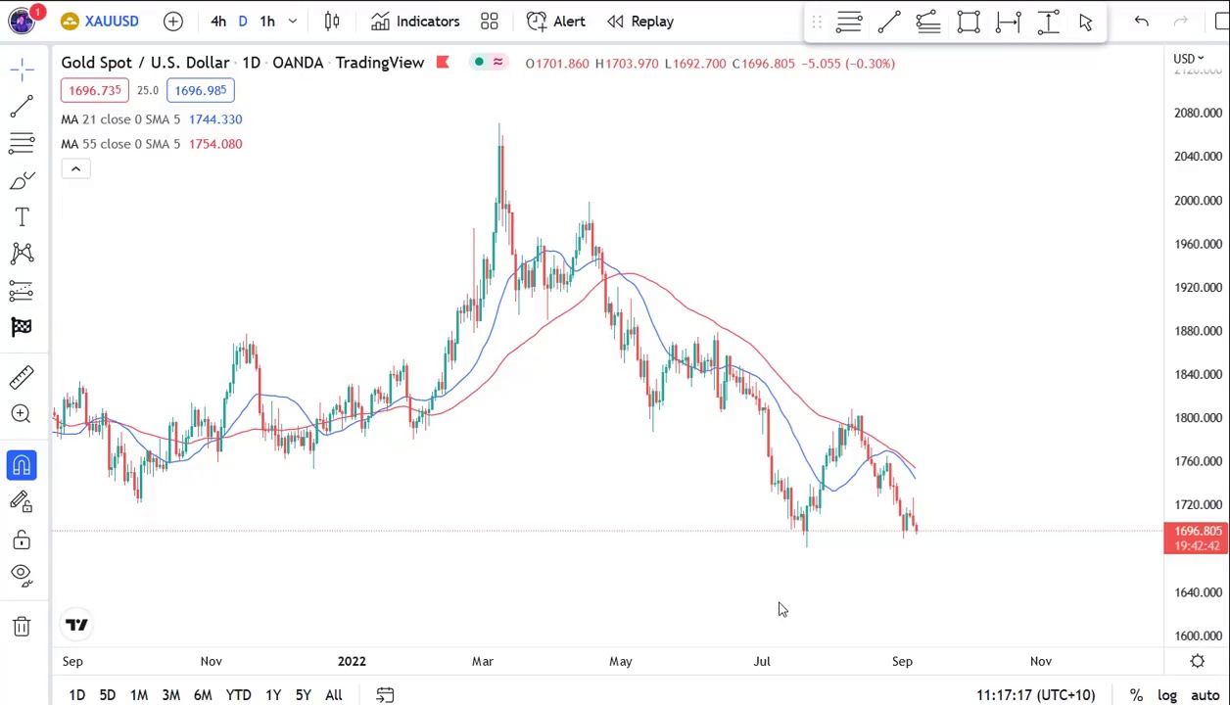
Task: Select the 1Y date range tab
Action: (x=273, y=695)
